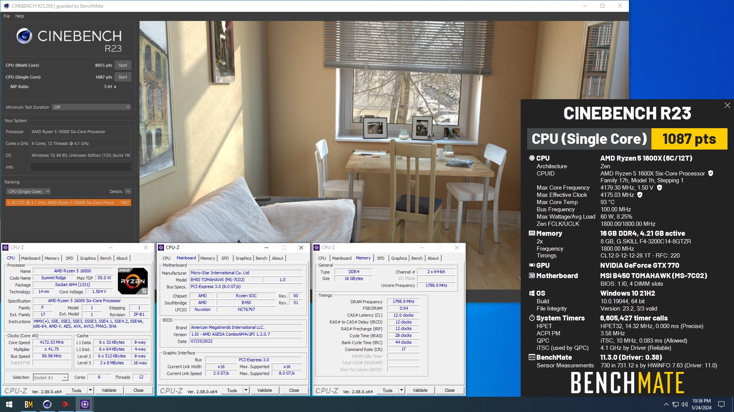Image resolution: width=734 pixels, height=412 pixels.
Task: Open the Windows Start menu
Action: point(9,404)
